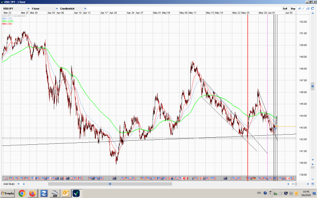This screenshot has width=317, height=198.
Task: Click the Buy button
Action: [x=293, y=9]
